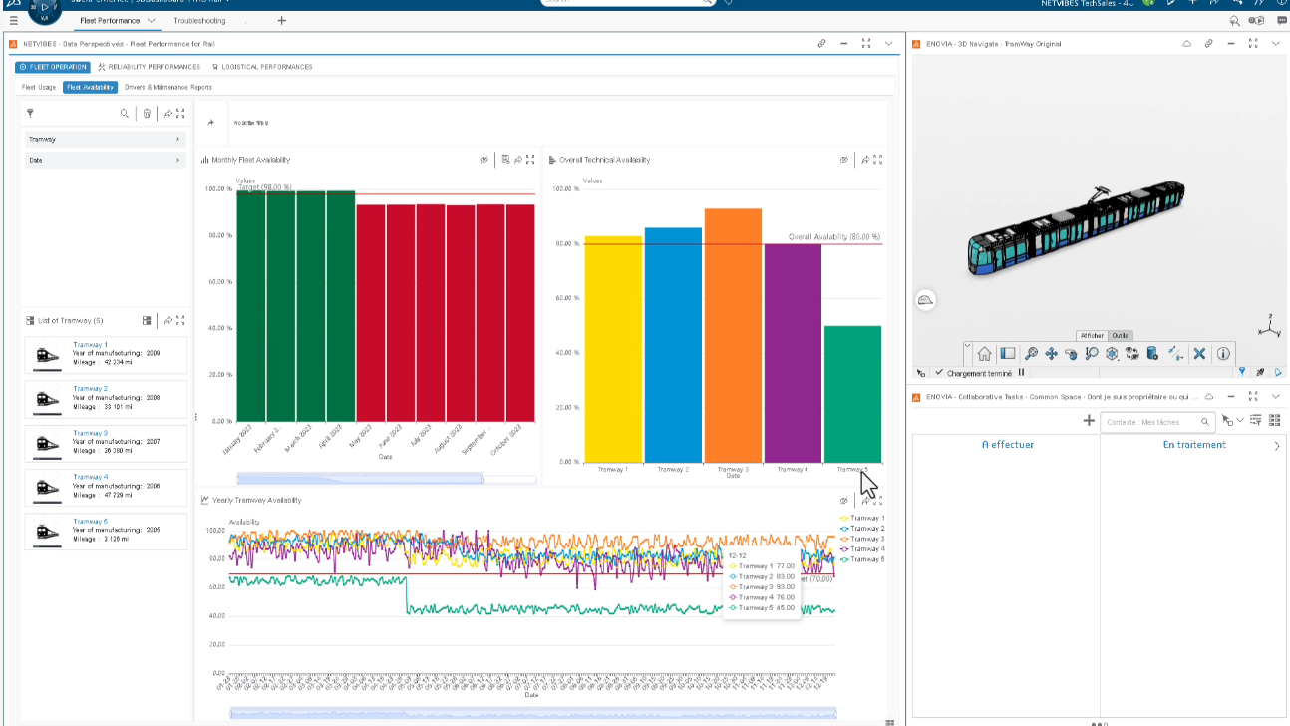
Task: Expand Overall Technical Availability chart to fullscreen
Action: (877, 160)
